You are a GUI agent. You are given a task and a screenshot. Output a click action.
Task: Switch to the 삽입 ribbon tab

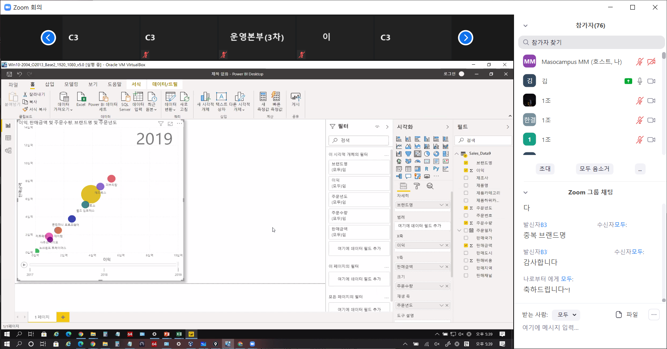(50, 84)
